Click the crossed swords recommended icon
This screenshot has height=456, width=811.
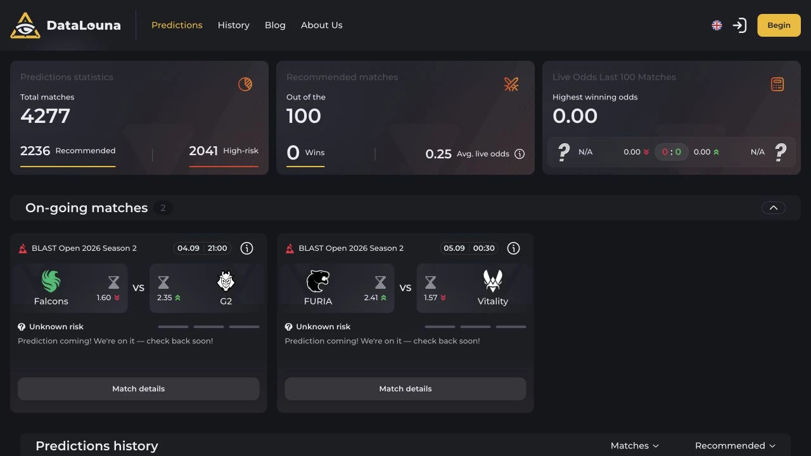click(x=511, y=84)
